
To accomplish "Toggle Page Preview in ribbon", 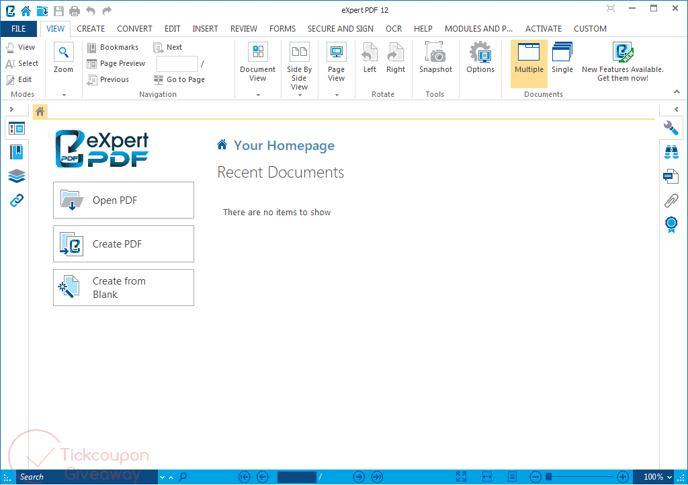I will pos(116,63).
